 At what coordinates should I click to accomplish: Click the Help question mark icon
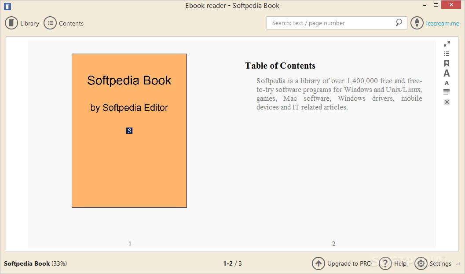385,263
